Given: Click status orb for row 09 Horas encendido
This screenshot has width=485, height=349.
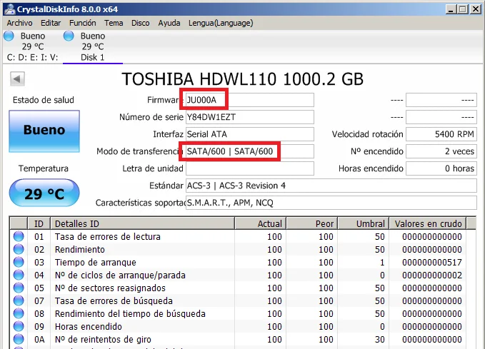Looking at the screenshot, I should (19, 326).
